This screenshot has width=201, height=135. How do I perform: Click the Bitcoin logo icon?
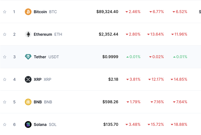coord(28,12)
